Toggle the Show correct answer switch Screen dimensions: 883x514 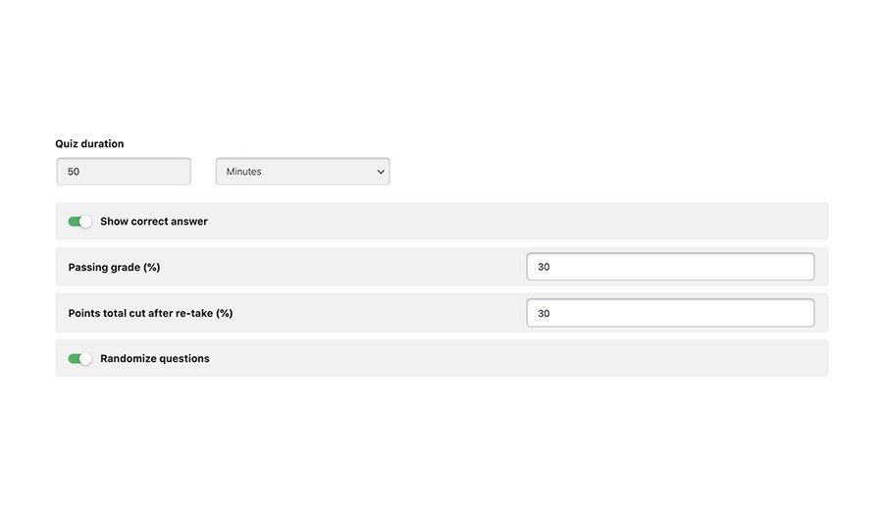pyautogui.click(x=80, y=222)
